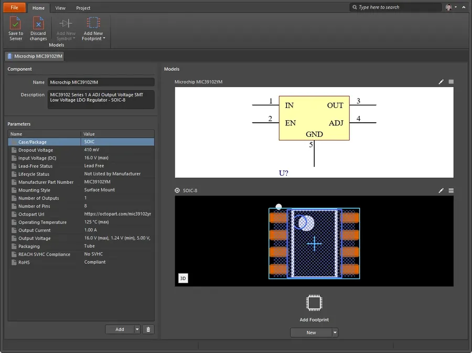
Task: Select the Output Voltage parameter name
Action: point(34,238)
